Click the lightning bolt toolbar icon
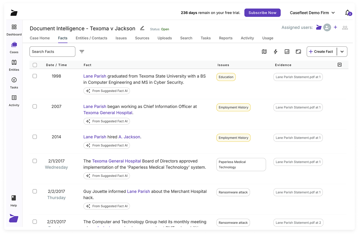This screenshot has width=359, height=235. click(x=276, y=52)
